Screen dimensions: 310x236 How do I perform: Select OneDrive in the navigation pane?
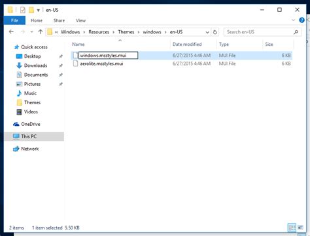click(x=31, y=124)
